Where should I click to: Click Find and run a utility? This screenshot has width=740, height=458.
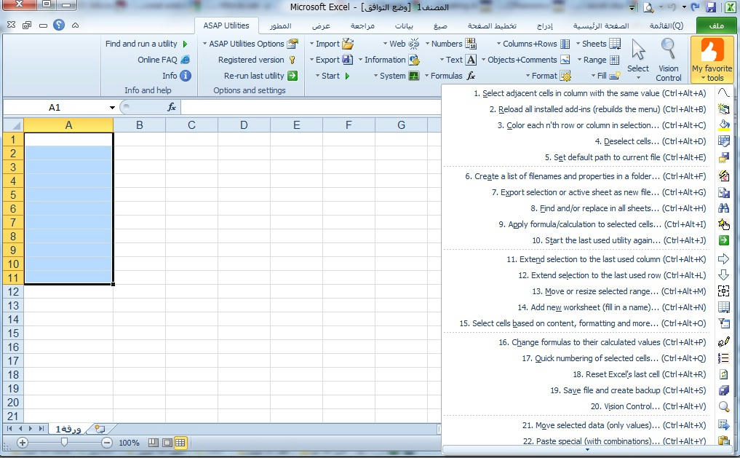pos(146,44)
